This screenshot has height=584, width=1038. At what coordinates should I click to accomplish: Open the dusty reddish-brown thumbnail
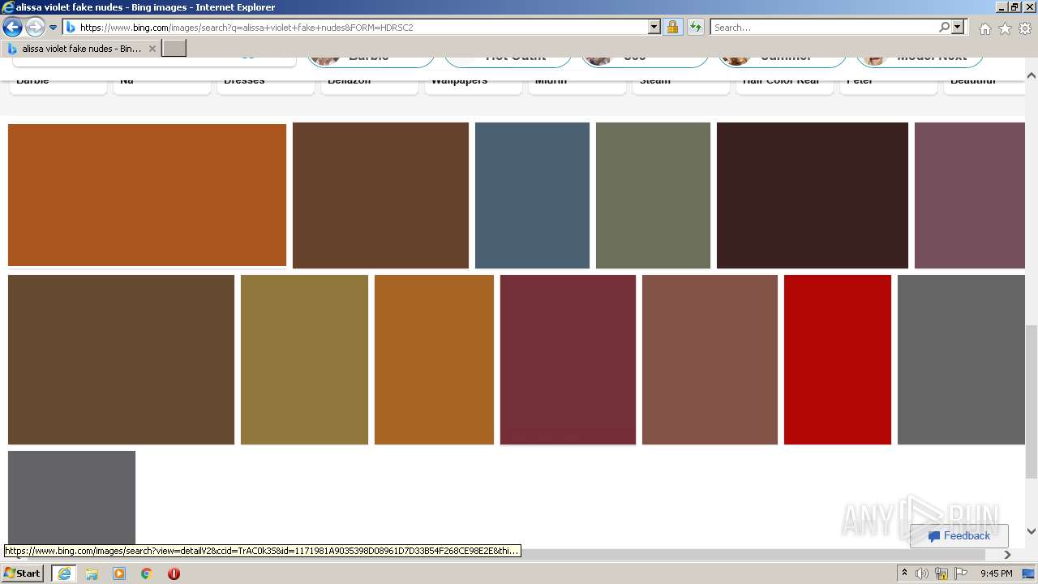click(x=710, y=359)
